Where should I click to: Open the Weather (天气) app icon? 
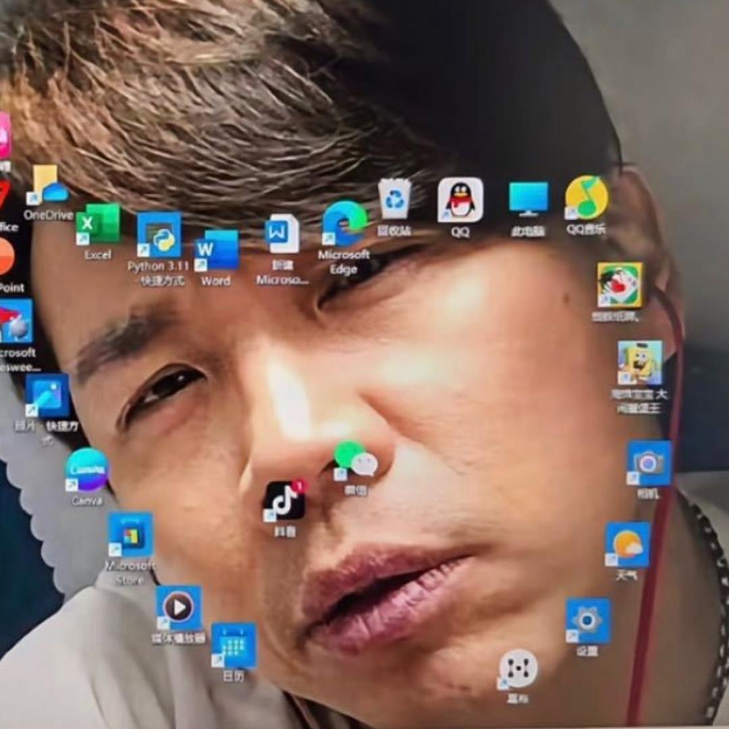(627, 545)
